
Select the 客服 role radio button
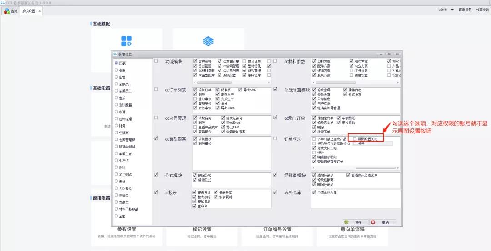(116, 70)
